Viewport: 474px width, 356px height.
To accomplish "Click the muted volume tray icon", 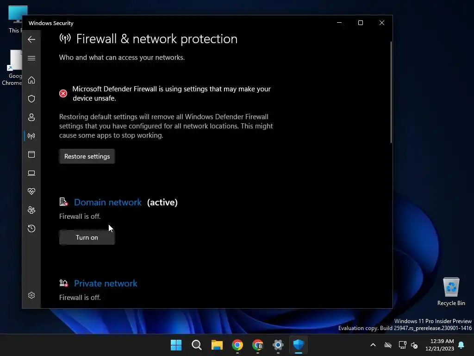I will 414,345.
